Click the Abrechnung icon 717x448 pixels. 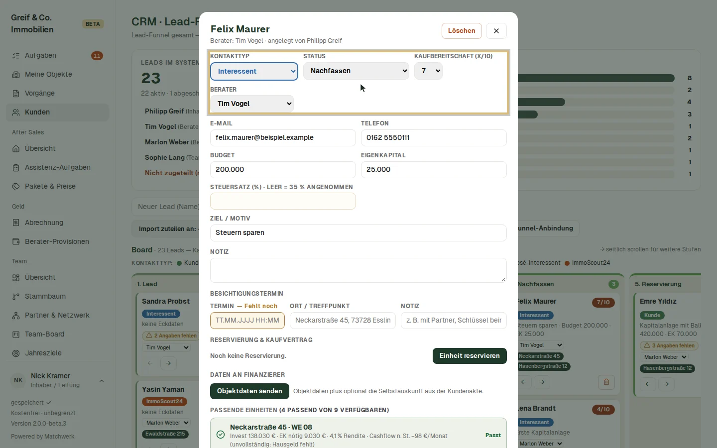click(16, 223)
